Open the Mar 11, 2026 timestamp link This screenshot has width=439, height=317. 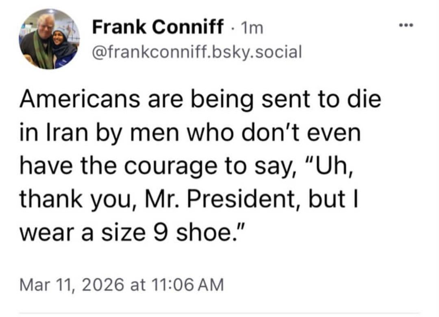pos(121,284)
